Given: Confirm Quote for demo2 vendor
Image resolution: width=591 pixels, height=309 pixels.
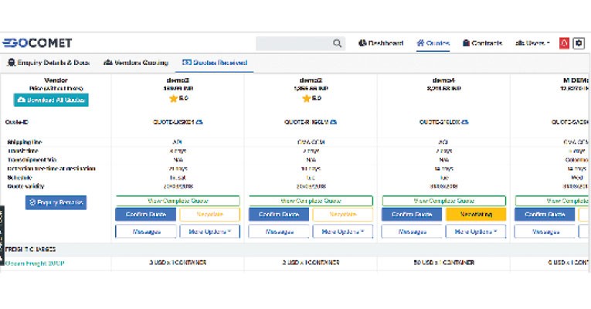Looking at the screenshot, I should 279,215.
